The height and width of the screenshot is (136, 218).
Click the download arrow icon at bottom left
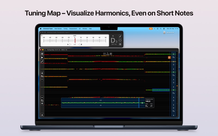click(42, 115)
